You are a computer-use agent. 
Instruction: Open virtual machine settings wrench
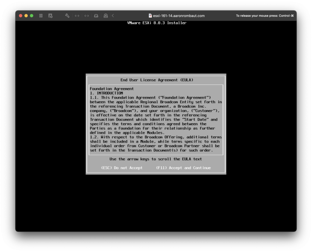[67, 16]
